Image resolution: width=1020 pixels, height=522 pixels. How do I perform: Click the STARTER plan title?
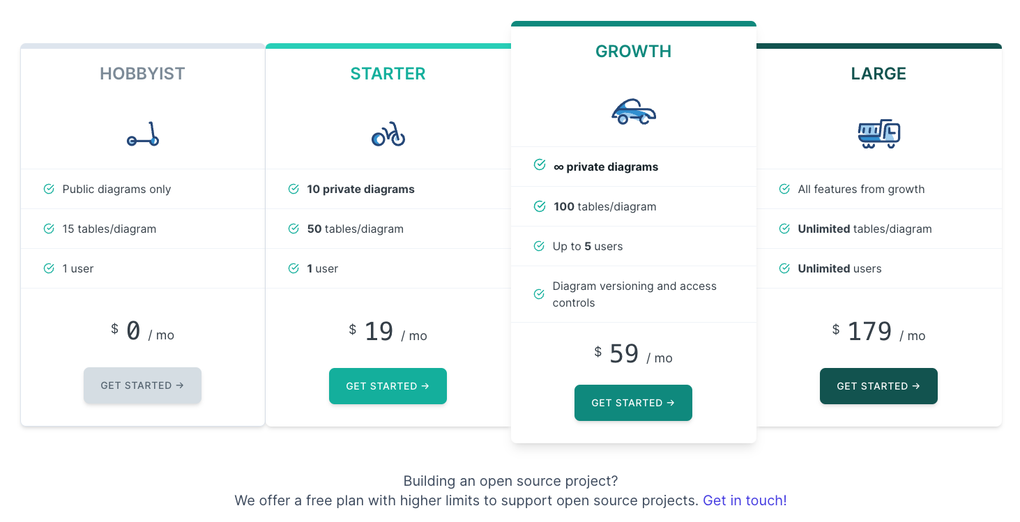pyautogui.click(x=388, y=74)
